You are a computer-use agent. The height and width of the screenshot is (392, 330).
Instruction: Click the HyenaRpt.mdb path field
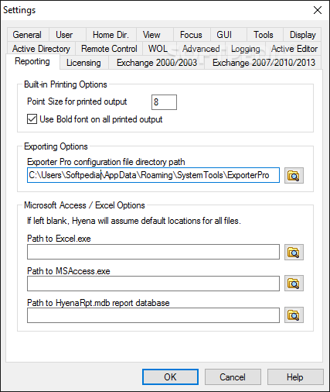coord(153,315)
